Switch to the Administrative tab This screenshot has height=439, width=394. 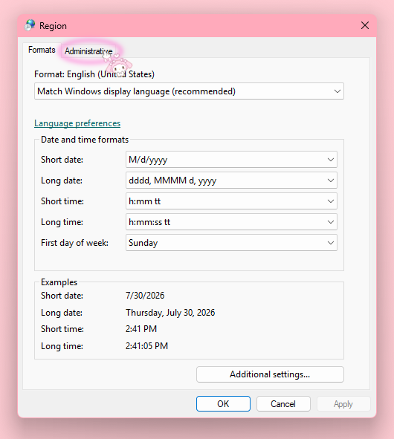pos(88,51)
